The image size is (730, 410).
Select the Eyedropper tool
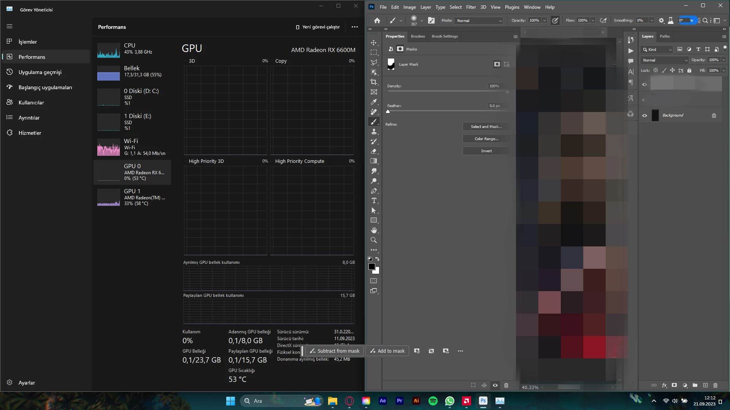374,102
